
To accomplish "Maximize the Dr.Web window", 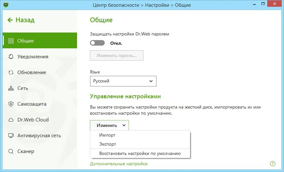I will (263, 4).
